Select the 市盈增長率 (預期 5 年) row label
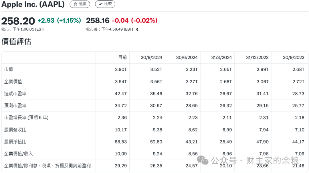 tap(26, 117)
